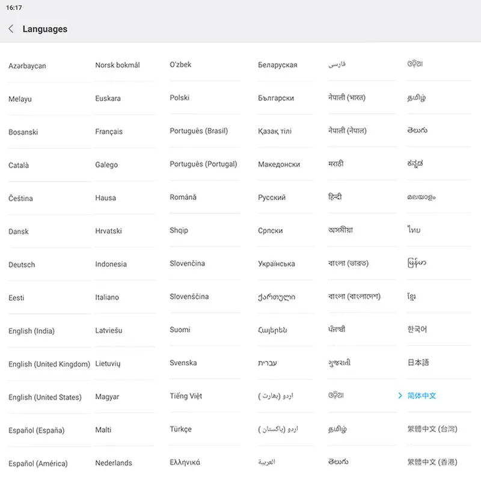The width and height of the screenshot is (481, 481).
Task: Tap the back arrow icon
Action: click(11, 29)
